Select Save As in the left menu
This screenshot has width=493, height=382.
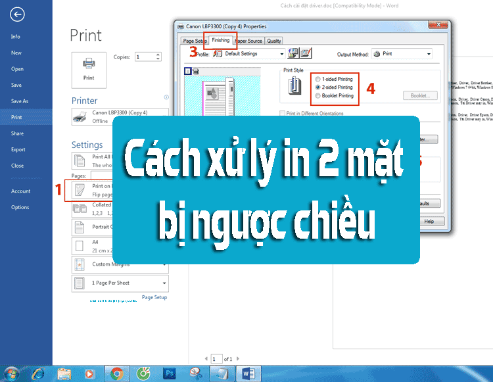click(x=20, y=101)
